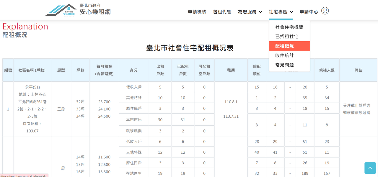Go to 申請中心 page

point(309,12)
